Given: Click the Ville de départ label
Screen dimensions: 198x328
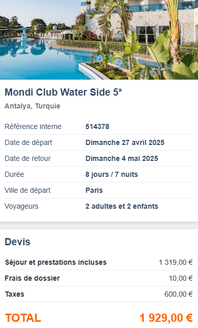Looking at the screenshot, I should pyautogui.click(x=27, y=190).
